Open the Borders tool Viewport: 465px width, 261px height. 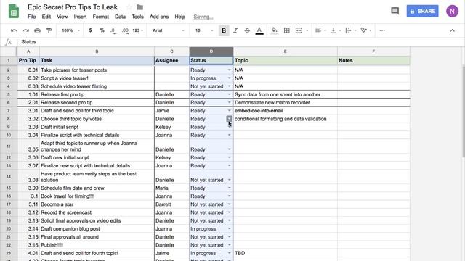(x=287, y=30)
